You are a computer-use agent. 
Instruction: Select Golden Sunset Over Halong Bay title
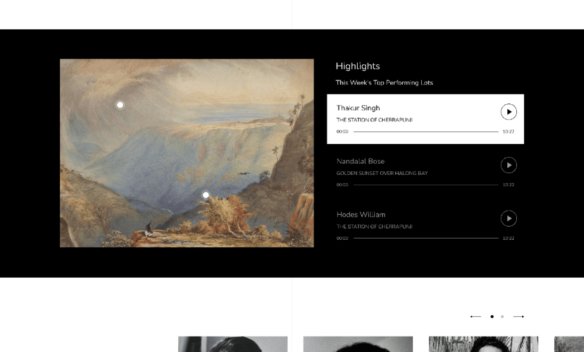382,173
